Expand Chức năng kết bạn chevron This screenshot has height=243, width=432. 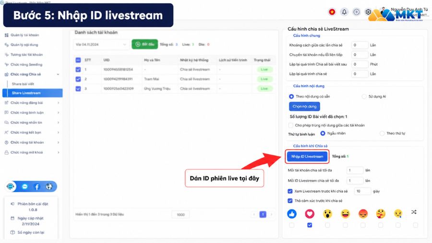click(x=58, y=133)
